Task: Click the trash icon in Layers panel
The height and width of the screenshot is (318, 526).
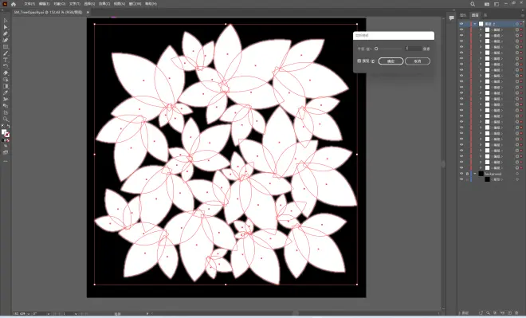Action: pyautogui.click(x=517, y=312)
